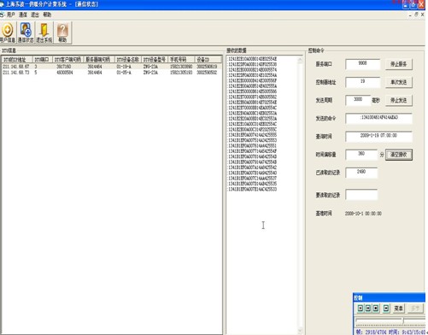428x335 pixels.
Task: Open the 退出 menu
Action: tap(35, 15)
